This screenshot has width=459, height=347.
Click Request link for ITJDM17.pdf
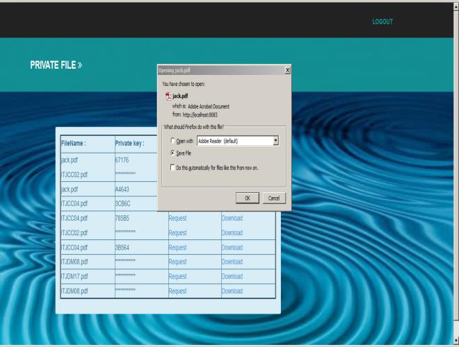177,276
